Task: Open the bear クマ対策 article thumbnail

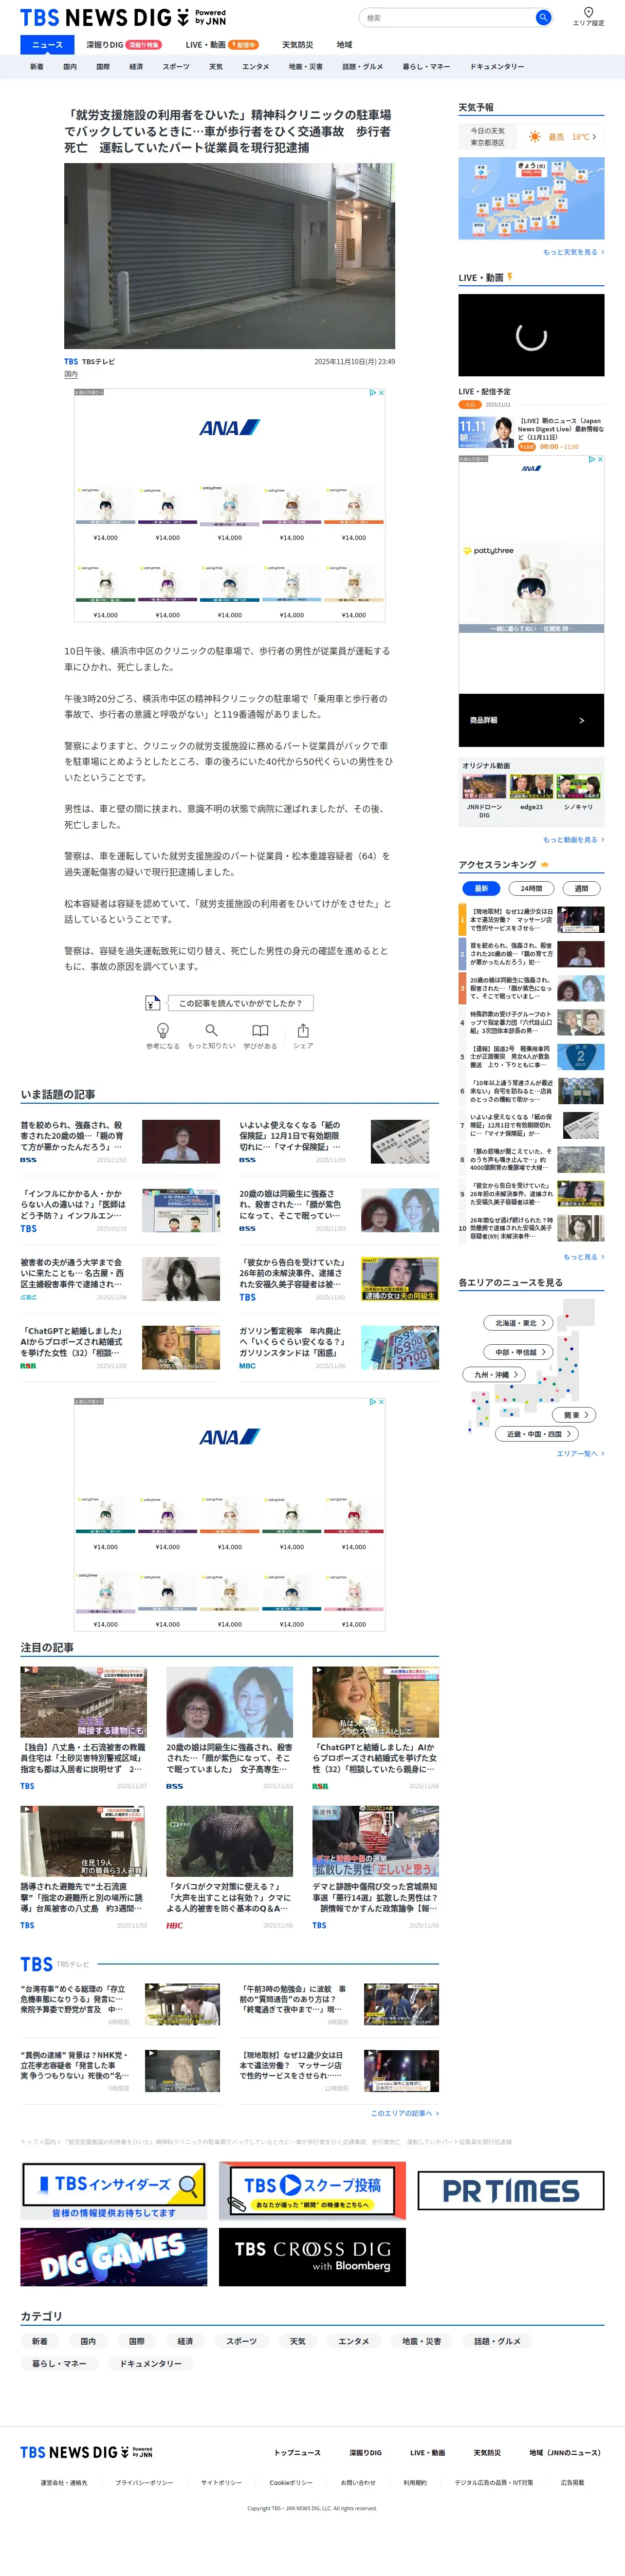Action: (229, 1841)
